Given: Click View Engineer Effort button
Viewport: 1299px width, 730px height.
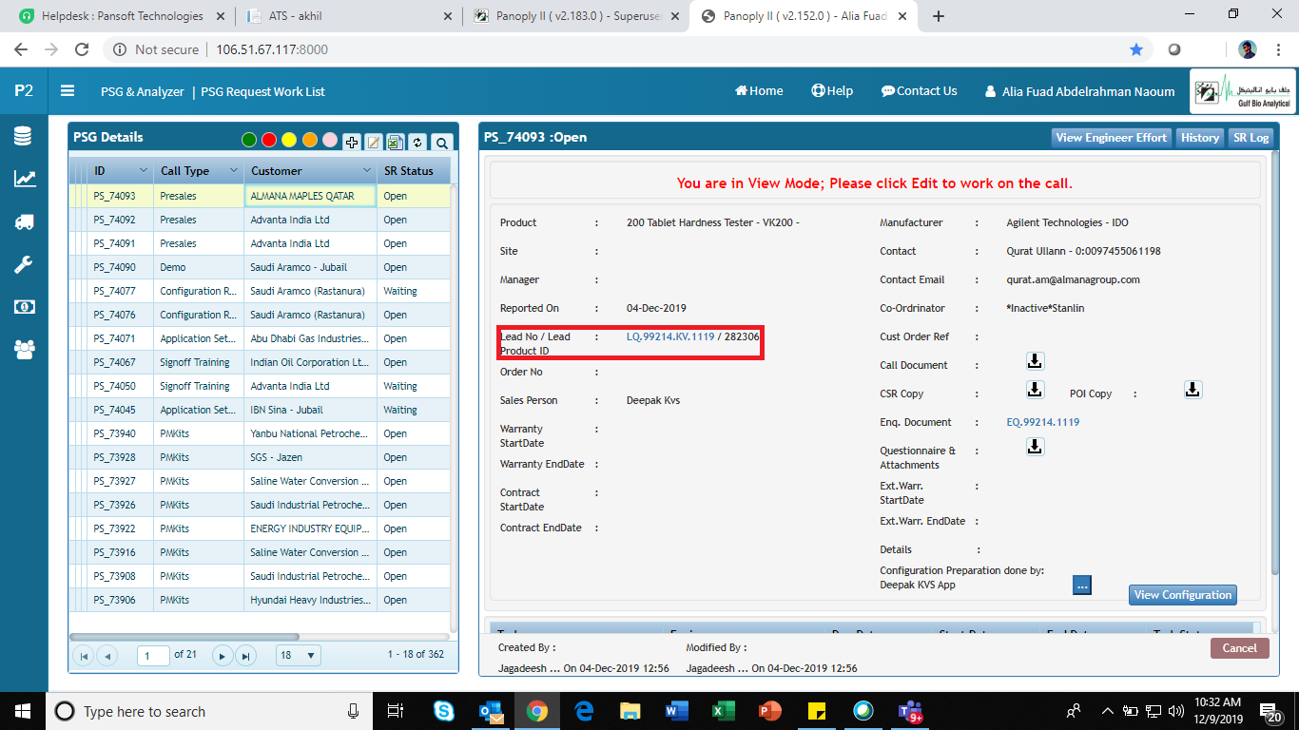Looking at the screenshot, I should (1111, 137).
